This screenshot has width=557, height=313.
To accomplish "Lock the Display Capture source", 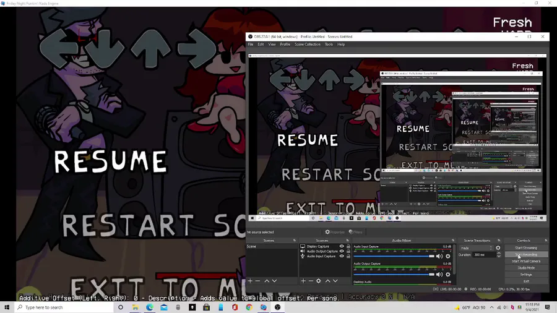I will tap(348, 246).
